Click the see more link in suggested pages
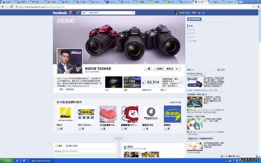 pos(175,102)
